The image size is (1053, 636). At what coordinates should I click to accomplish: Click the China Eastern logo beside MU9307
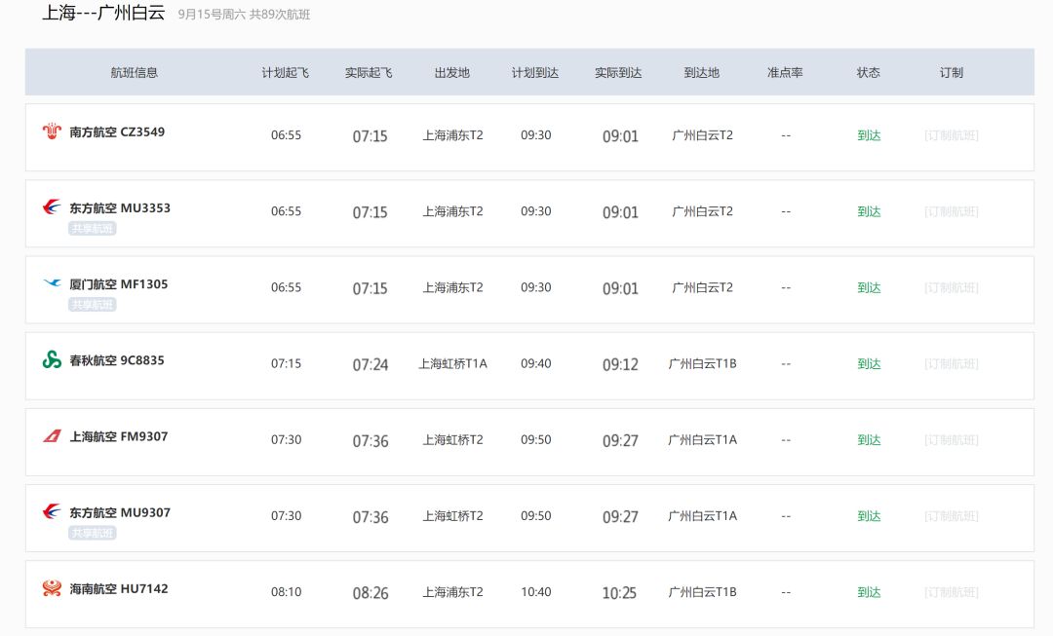(x=52, y=512)
